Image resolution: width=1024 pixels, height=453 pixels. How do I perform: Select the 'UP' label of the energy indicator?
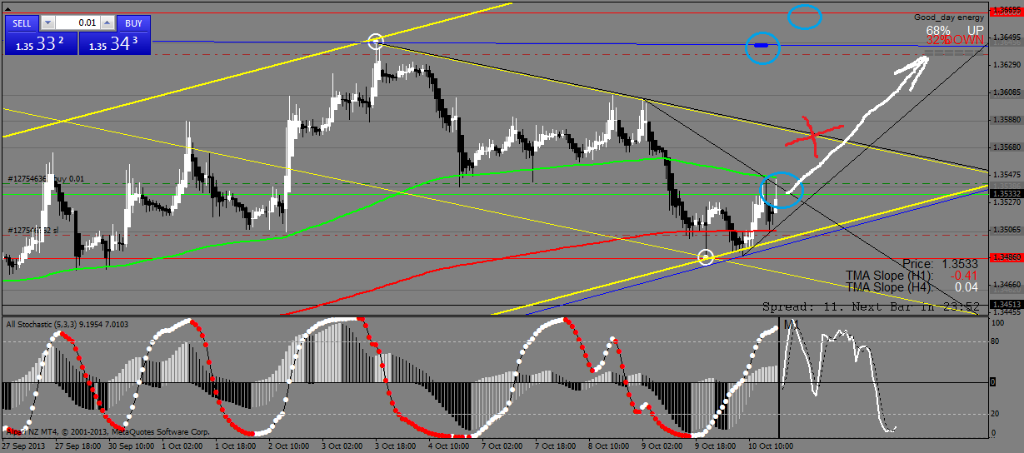pyautogui.click(x=975, y=29)
